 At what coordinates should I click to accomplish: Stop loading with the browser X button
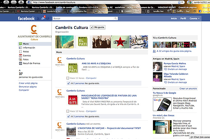[13, 2]
